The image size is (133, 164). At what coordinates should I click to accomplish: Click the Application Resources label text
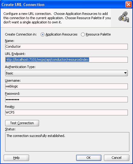(x=62, y=34)
